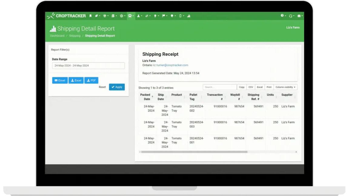The image size is (349, 196).
Task: Open the flag menu icon
Action: point(165,16)
